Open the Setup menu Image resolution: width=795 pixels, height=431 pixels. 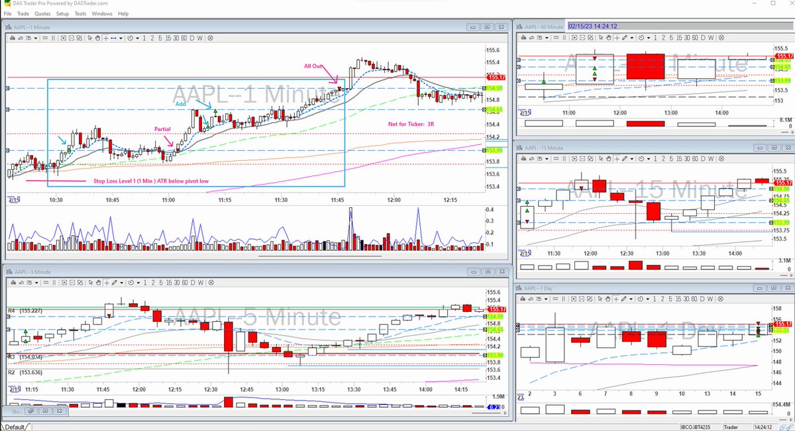click(x=62, y=13)
